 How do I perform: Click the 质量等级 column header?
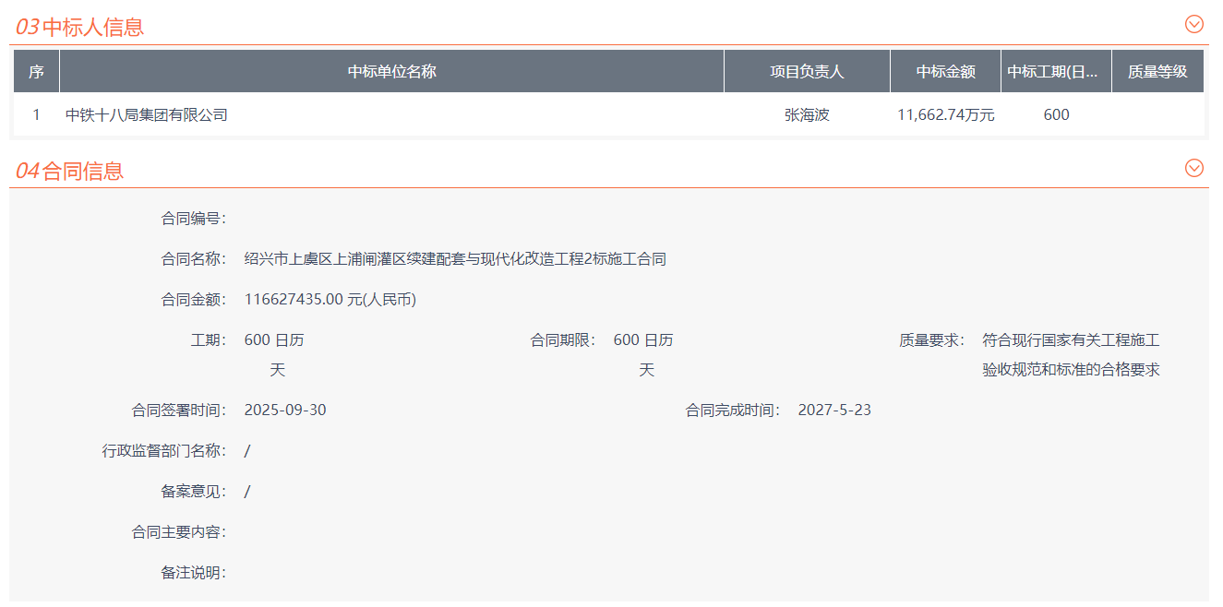(x=1157, y=72)
